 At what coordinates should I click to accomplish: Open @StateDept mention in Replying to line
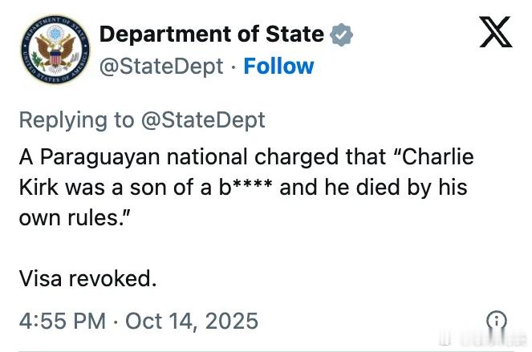click(203, 119)
